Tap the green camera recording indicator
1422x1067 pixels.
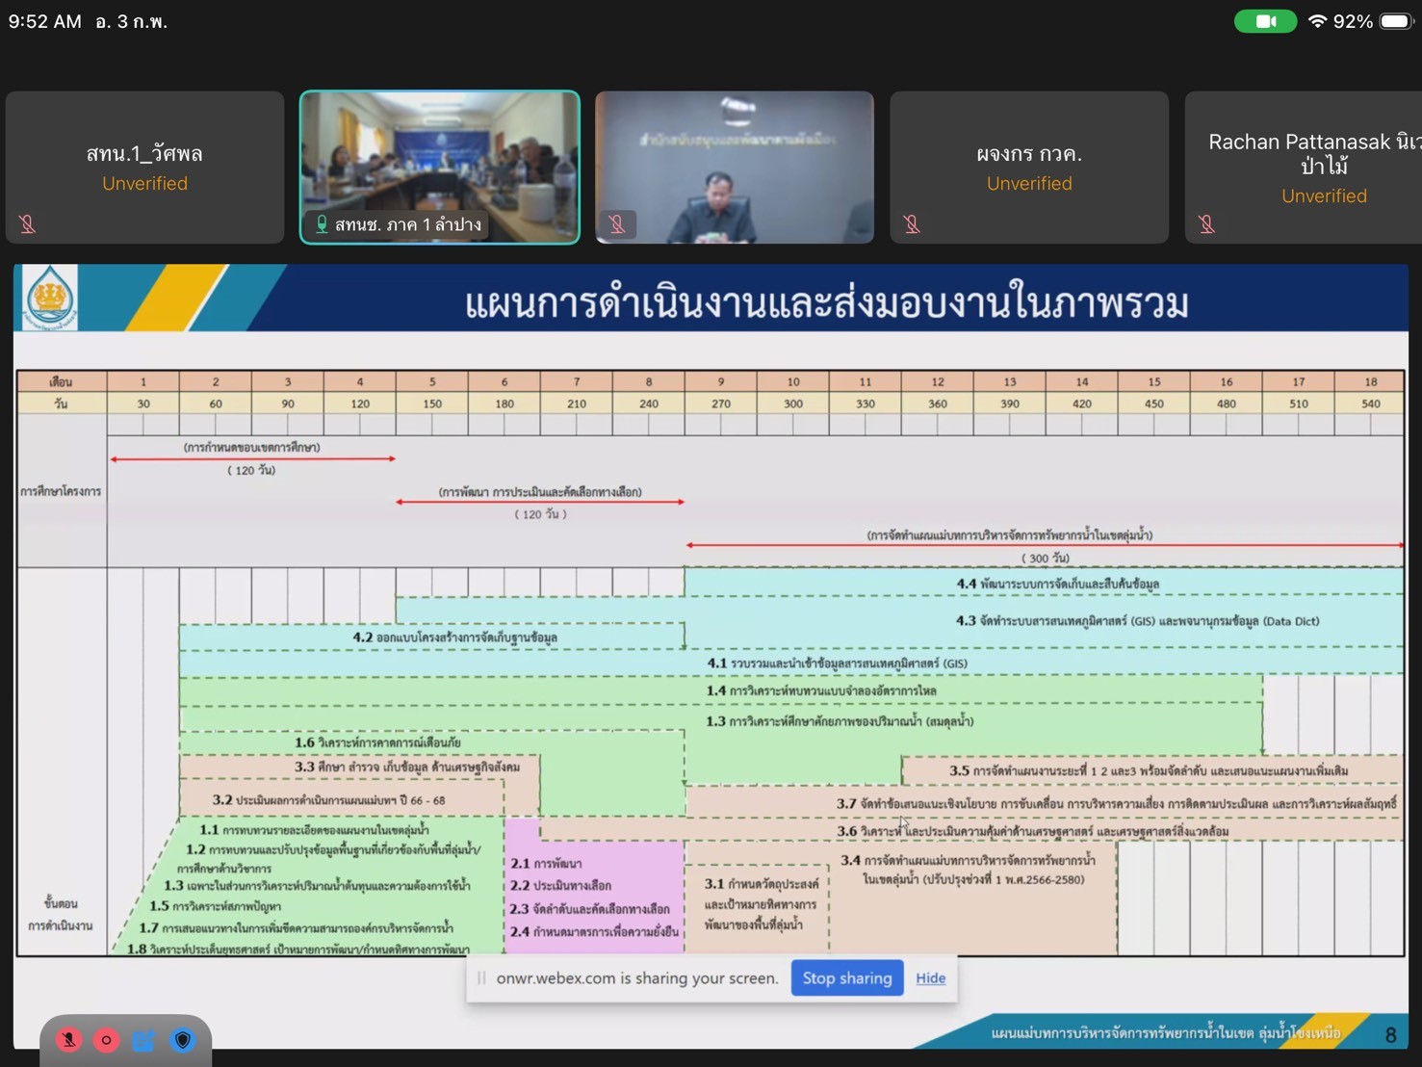(1265, 21)
